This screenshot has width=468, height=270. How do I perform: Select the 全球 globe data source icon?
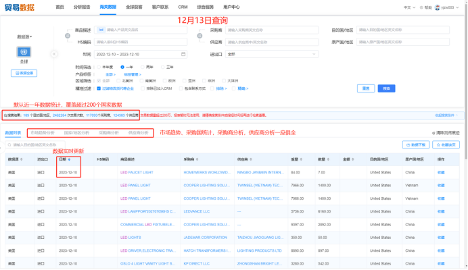point(25,51)
